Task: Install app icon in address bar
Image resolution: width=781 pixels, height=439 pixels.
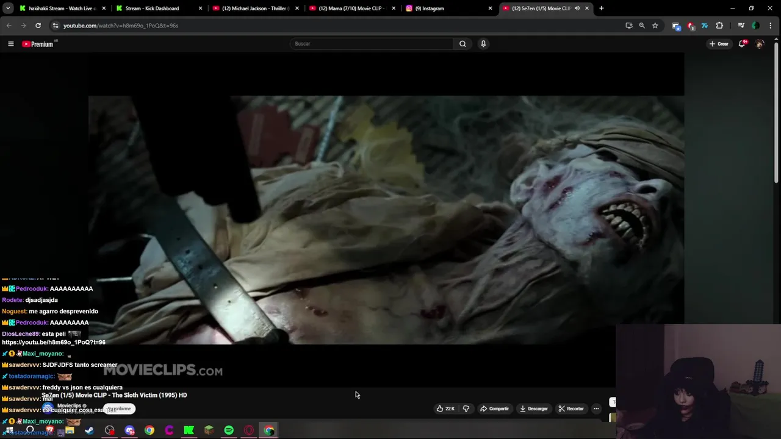Action: [x=629, y=26]
